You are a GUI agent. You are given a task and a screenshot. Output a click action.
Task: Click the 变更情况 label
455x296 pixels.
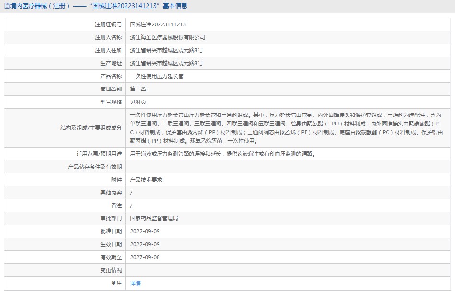tap(111, 270)
